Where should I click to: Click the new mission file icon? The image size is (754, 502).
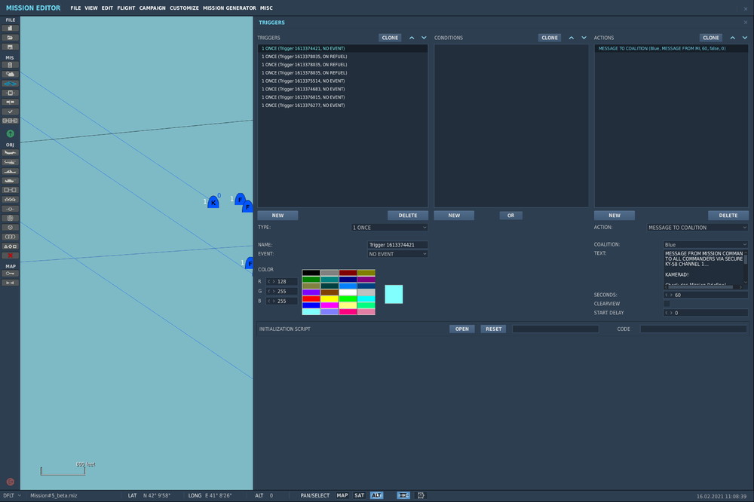pos(10,29)
